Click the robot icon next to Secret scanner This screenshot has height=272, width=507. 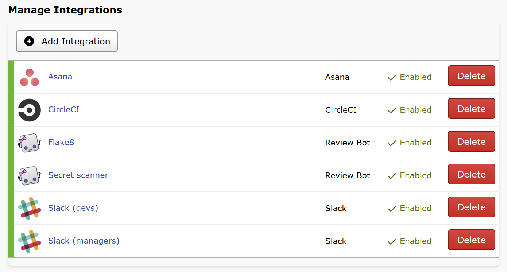pyautogui.click(x=29, y=175)
